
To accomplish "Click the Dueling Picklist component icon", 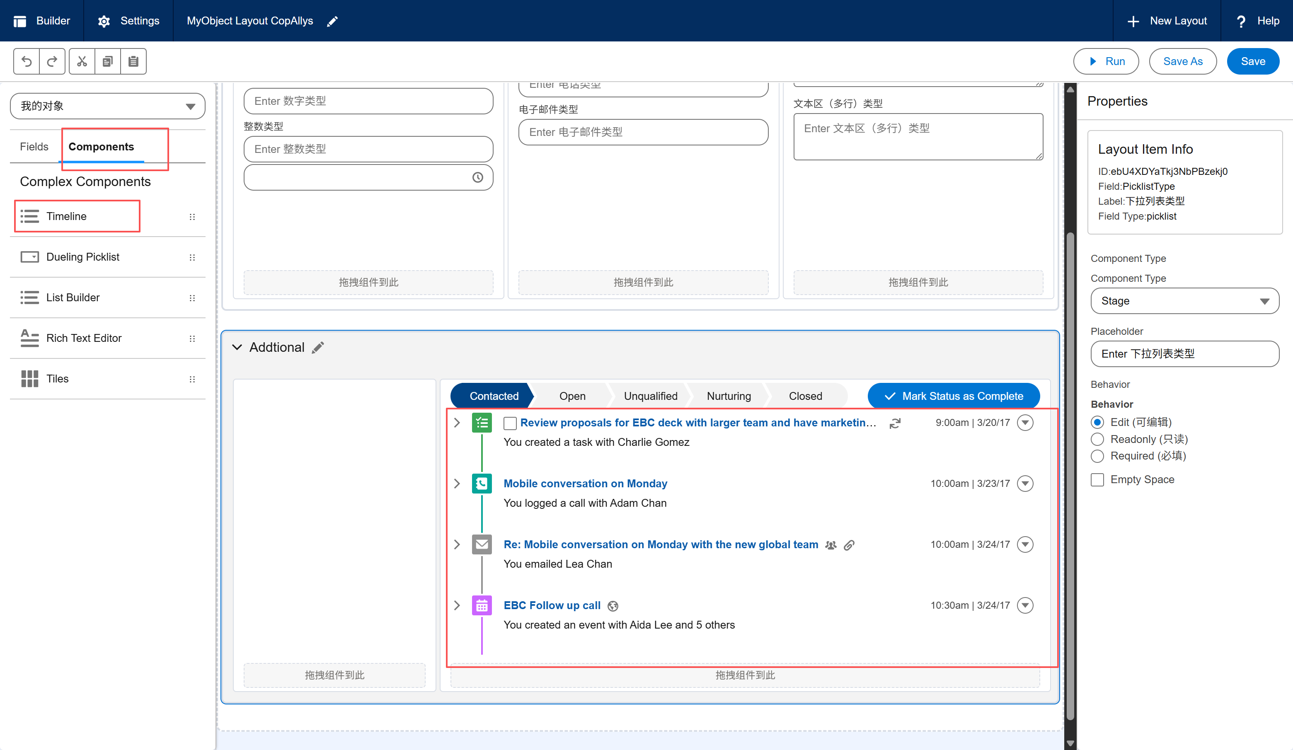I will coord(30,257).
